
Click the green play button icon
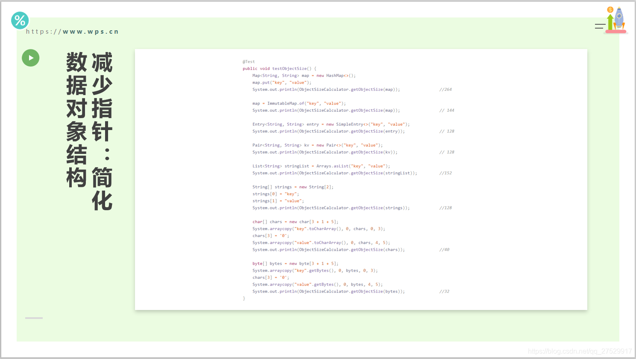[x=31, y=58]
